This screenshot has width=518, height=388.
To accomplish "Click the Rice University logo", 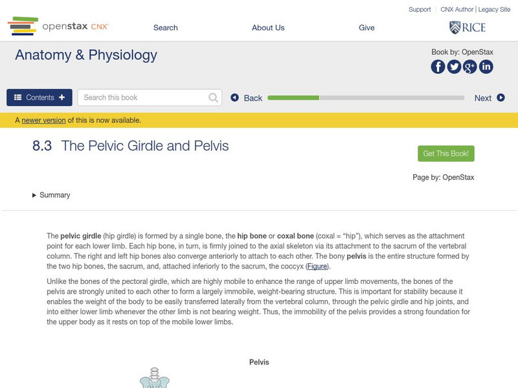I will pyautogui.click(x=467, y=27).
